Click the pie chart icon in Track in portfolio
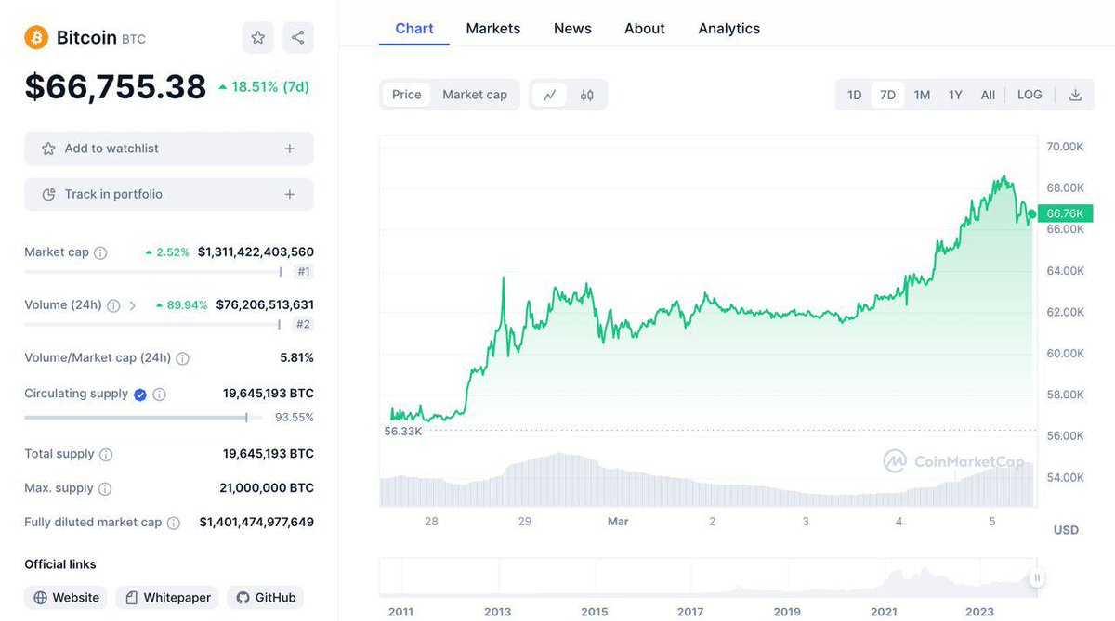This screenshot has height=621, width=1115. click(x=49, y=194)
